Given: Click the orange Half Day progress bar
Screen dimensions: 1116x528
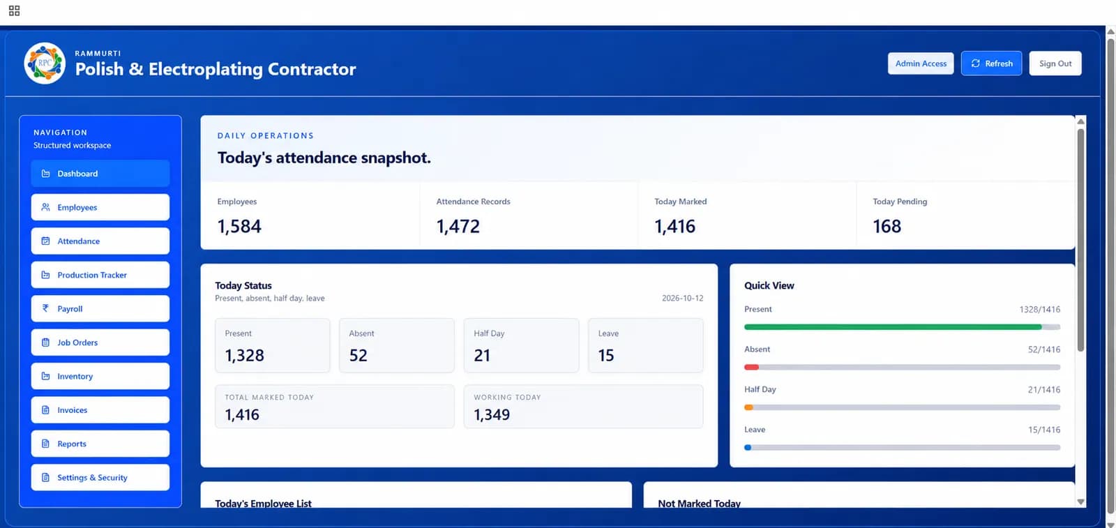Looking at the screenshot, I should tap(748, 407).
